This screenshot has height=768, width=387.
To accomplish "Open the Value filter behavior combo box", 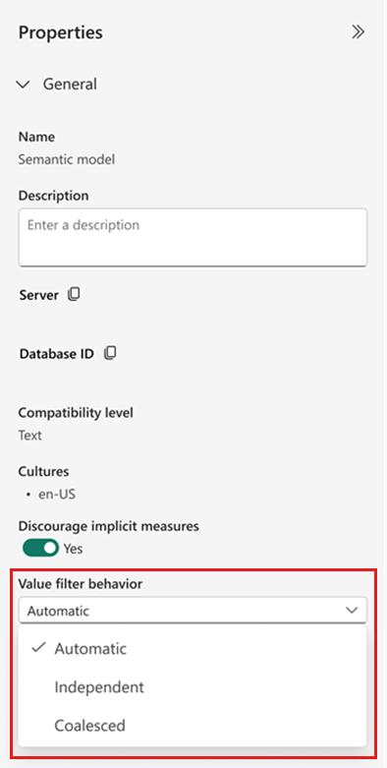I will 193,611.
